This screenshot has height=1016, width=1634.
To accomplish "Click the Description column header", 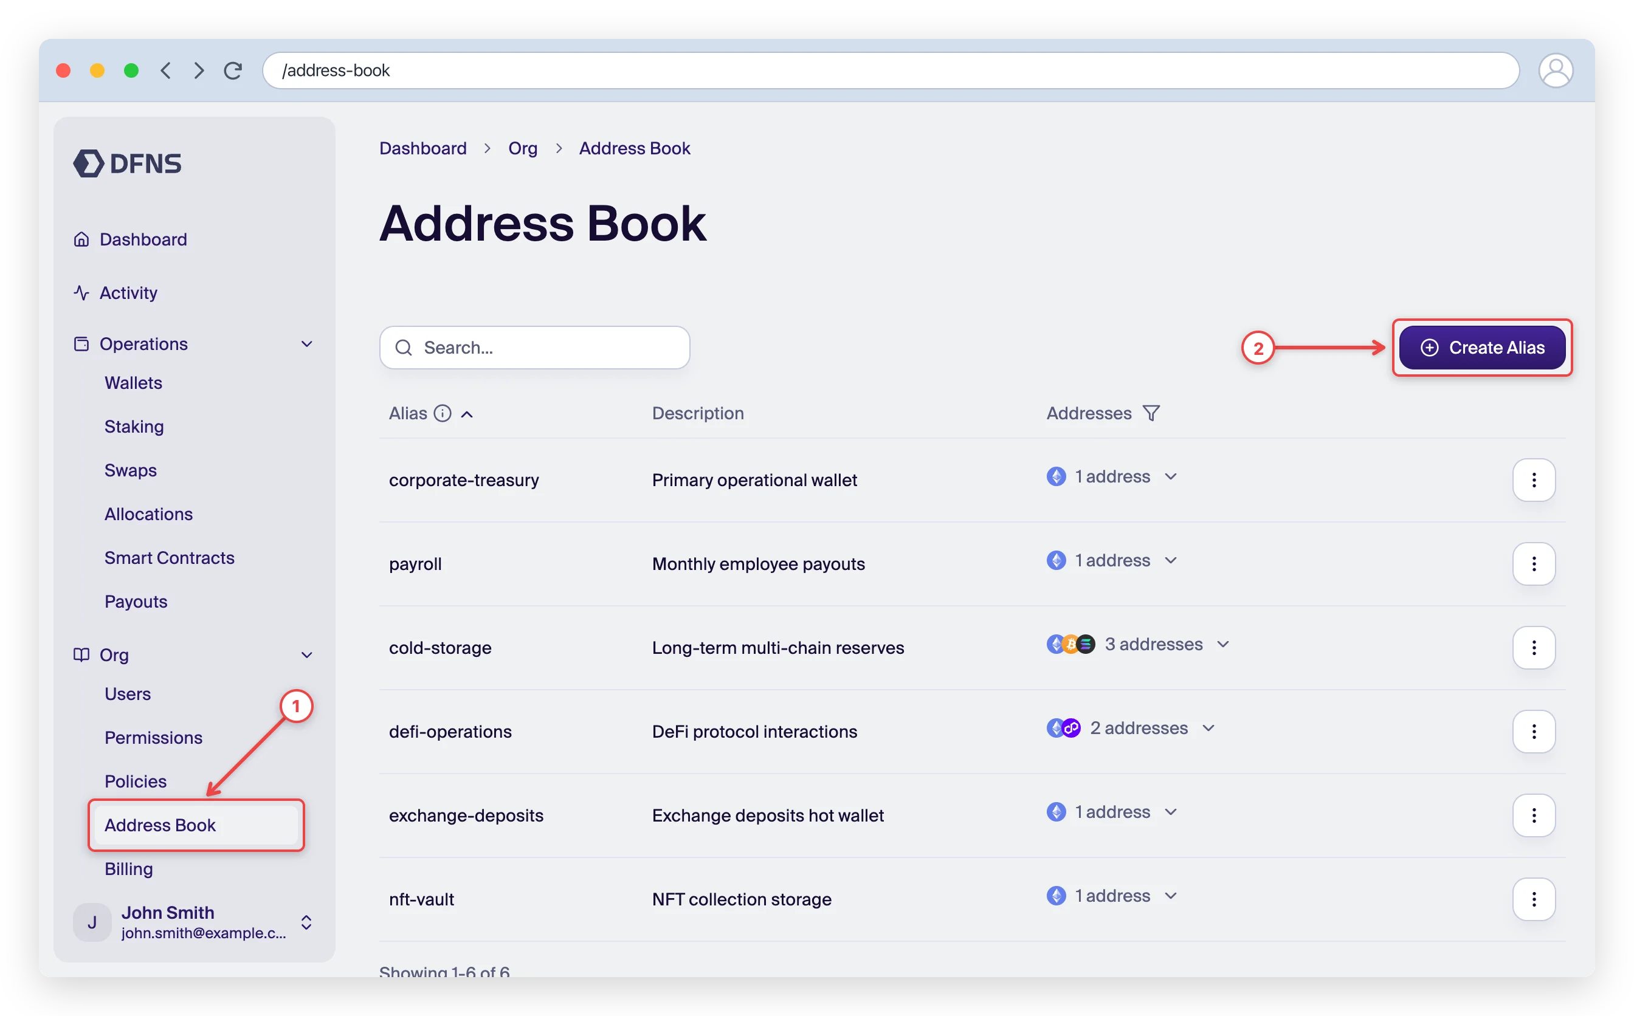I will 698,413.
